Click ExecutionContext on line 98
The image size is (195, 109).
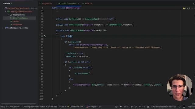point(82,85)
